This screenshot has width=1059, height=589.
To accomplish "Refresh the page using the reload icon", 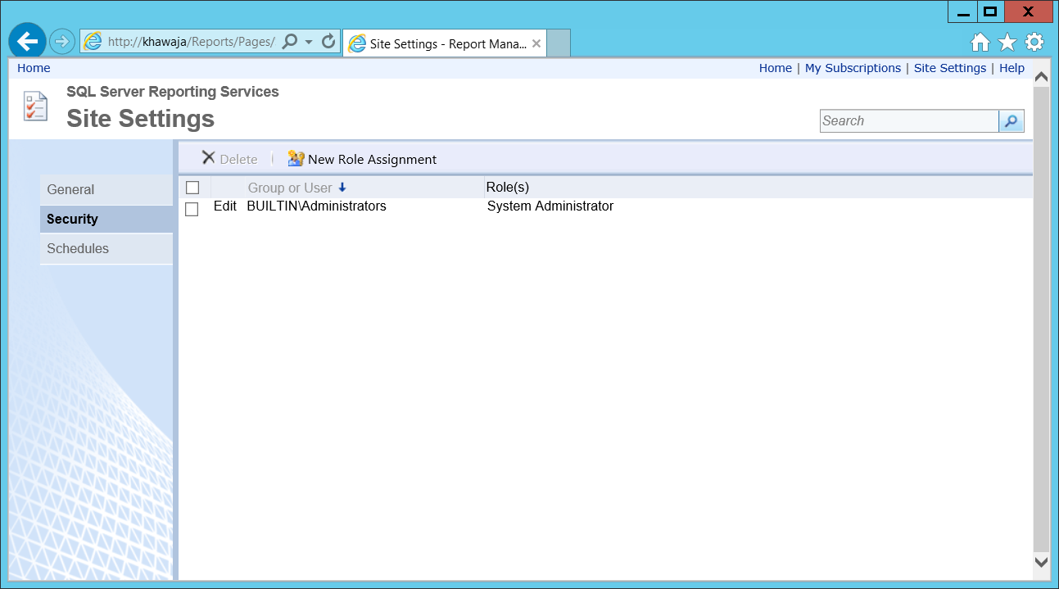I will pyautogui.click(x=328, y=41).
